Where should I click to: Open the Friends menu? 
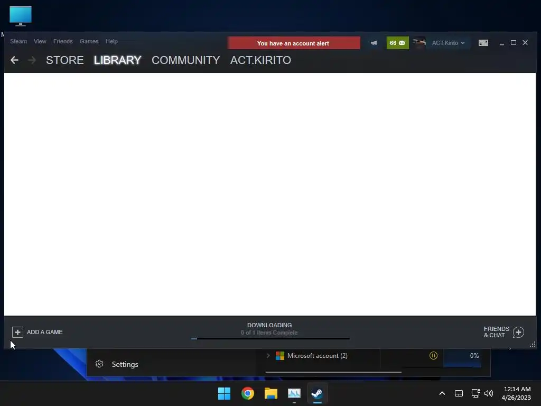63,41
